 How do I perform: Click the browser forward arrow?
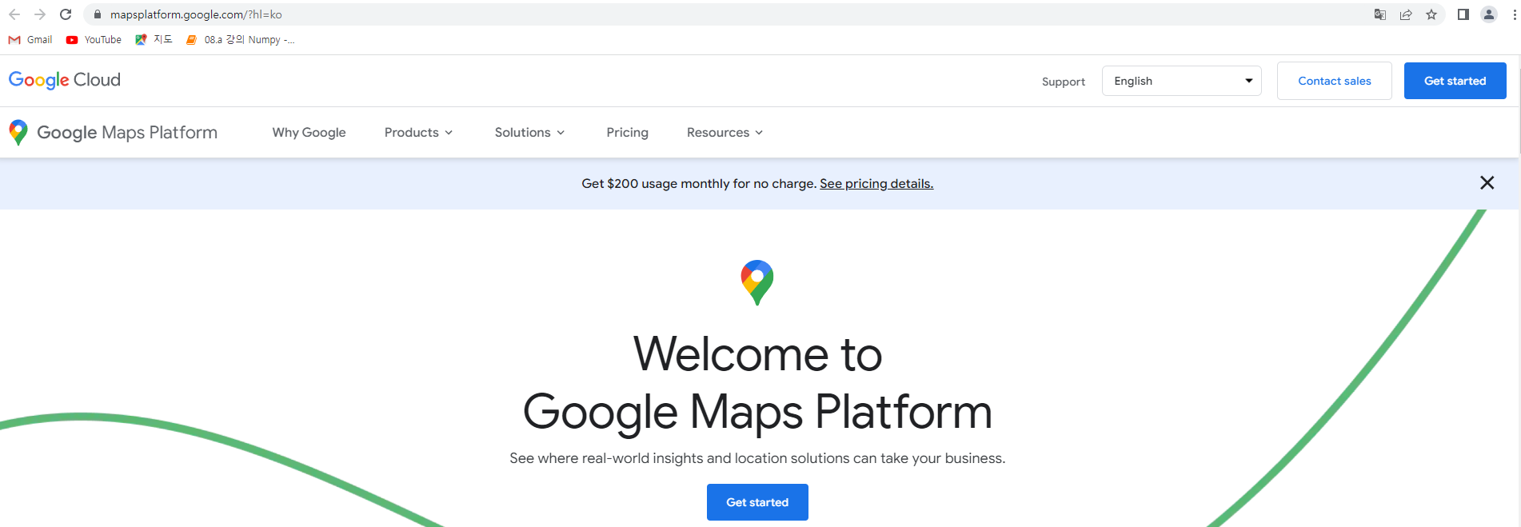(40, 14)
